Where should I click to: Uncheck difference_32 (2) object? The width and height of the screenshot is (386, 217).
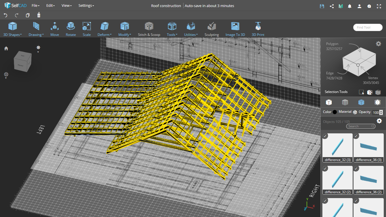(x=325, y=168)
